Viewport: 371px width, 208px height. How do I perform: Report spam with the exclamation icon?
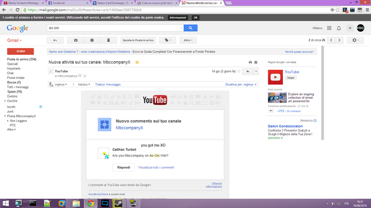[92, 40]
